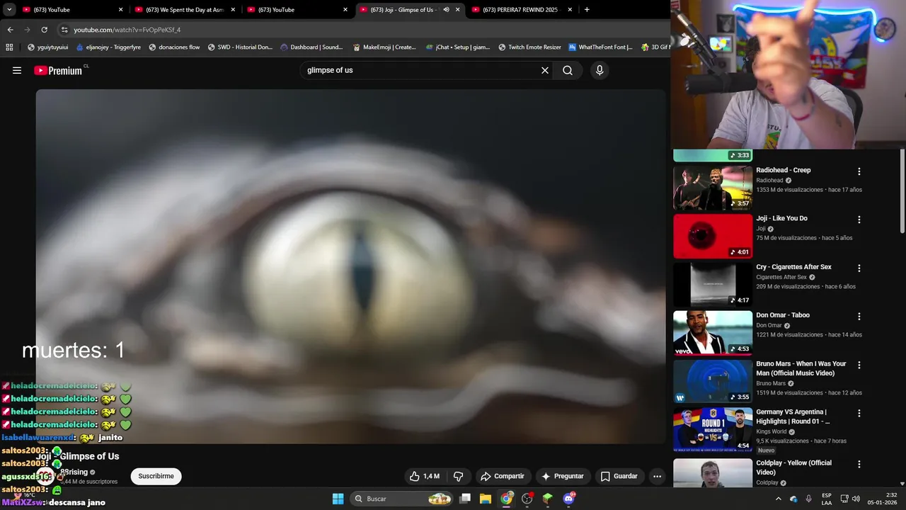Mute the Joji tab via speaker icon

coord(446,10)
